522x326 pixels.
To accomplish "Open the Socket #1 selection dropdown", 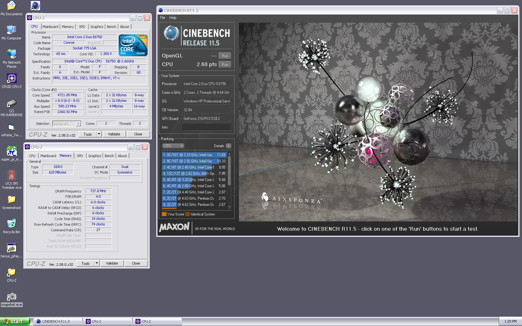I will point(67,124).
